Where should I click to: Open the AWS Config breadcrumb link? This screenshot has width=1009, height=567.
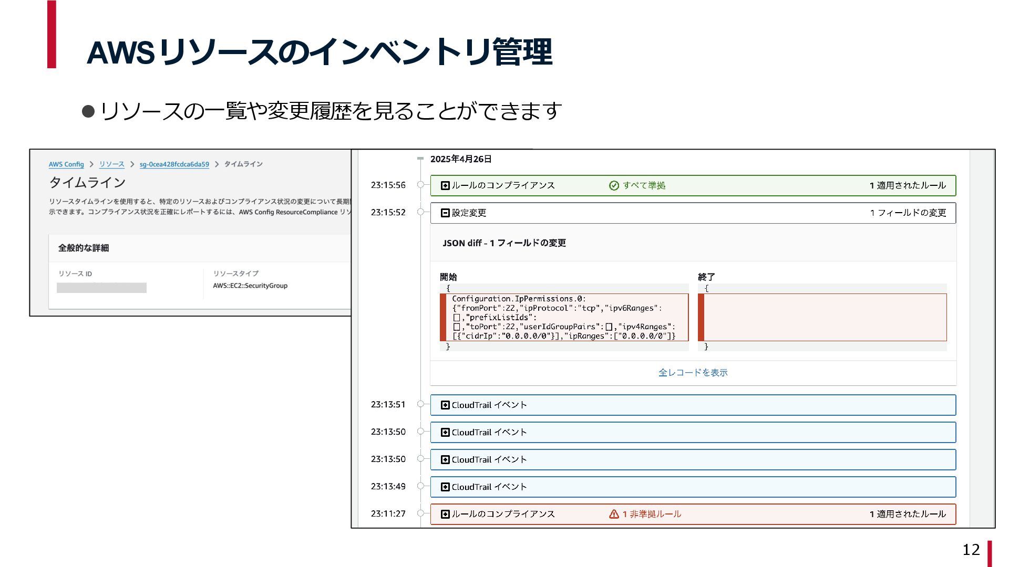pyautogui.click(x=66, y=164)
